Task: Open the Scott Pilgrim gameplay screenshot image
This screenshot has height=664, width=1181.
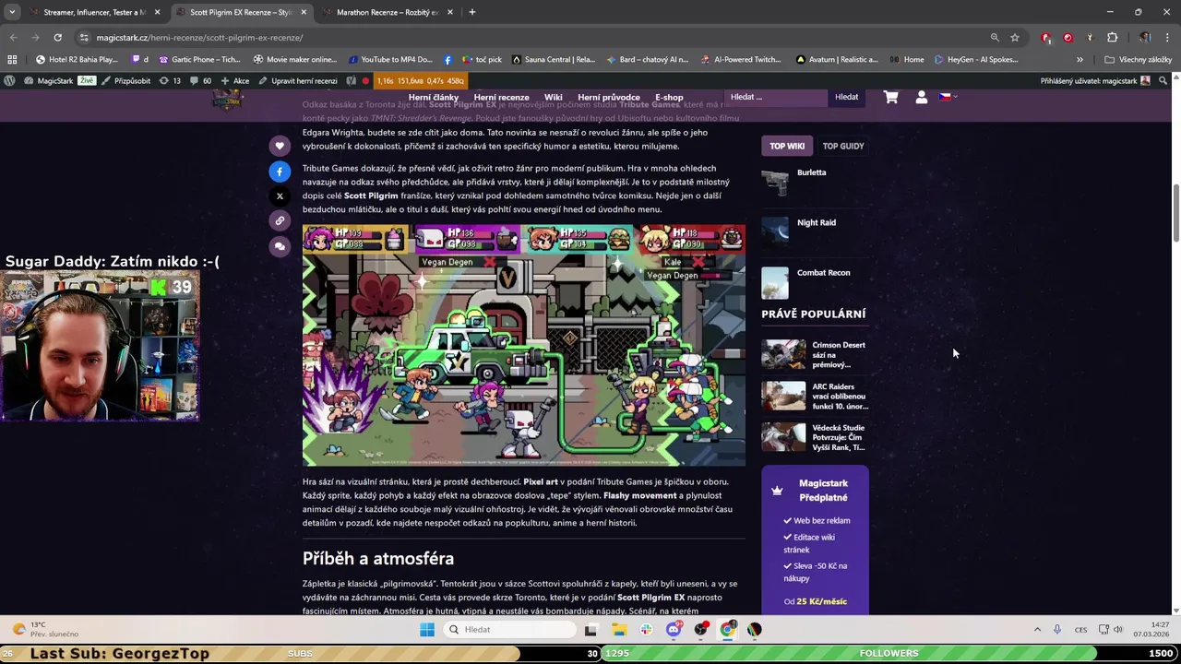Action: pyautogui.click(x=523, y=345)
